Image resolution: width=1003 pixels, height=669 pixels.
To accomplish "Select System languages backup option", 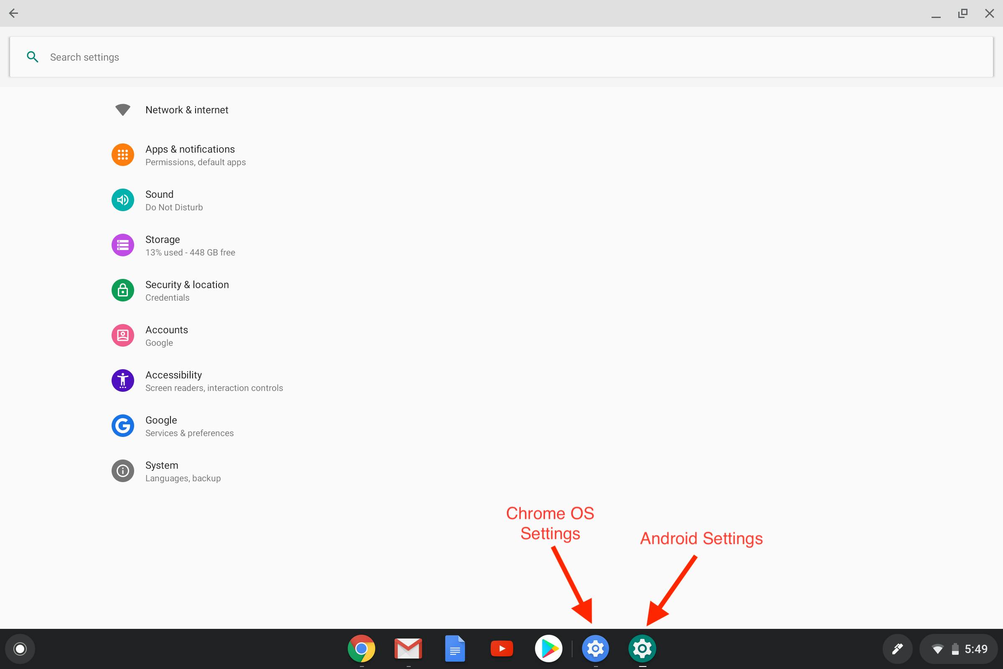I will tap(161, 470).
